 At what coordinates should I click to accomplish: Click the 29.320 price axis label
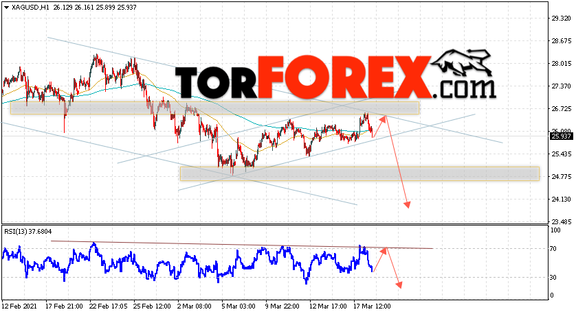[x=561, y=19]
